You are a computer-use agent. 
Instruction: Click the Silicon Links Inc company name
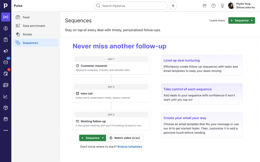click(246, 8)
